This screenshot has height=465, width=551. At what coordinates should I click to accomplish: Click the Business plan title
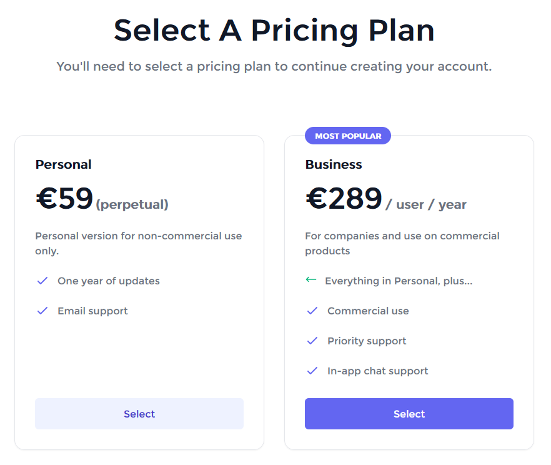pyautogui.click(x=334, y=164)
